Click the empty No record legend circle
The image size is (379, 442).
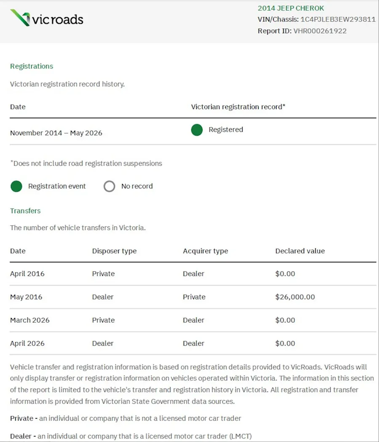pyautogui.click(x=109, y=186)
